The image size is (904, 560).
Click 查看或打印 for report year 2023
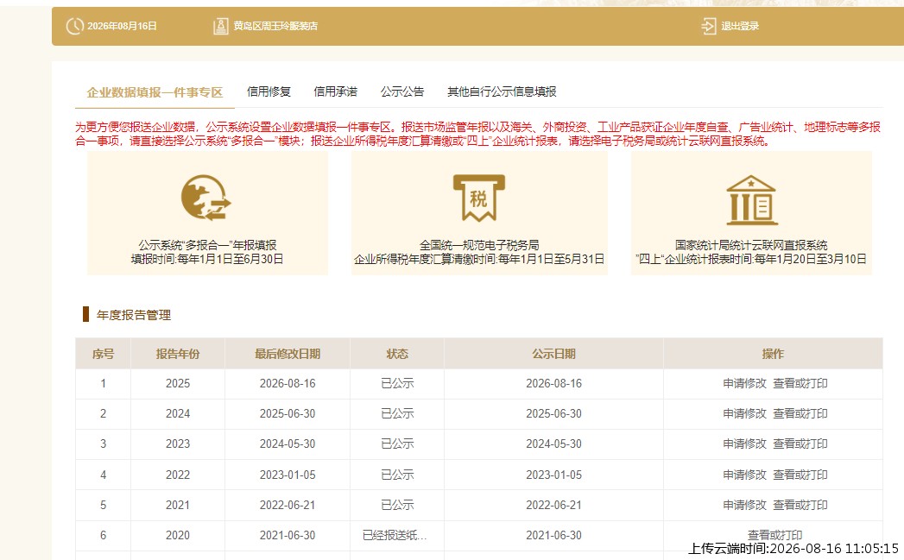[800, 444]
